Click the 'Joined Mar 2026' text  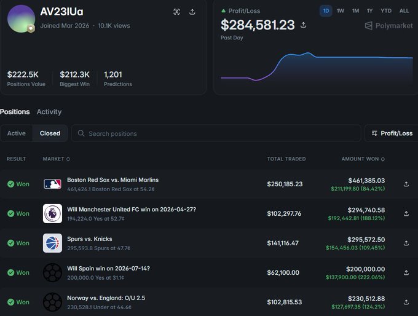point(65,26)
